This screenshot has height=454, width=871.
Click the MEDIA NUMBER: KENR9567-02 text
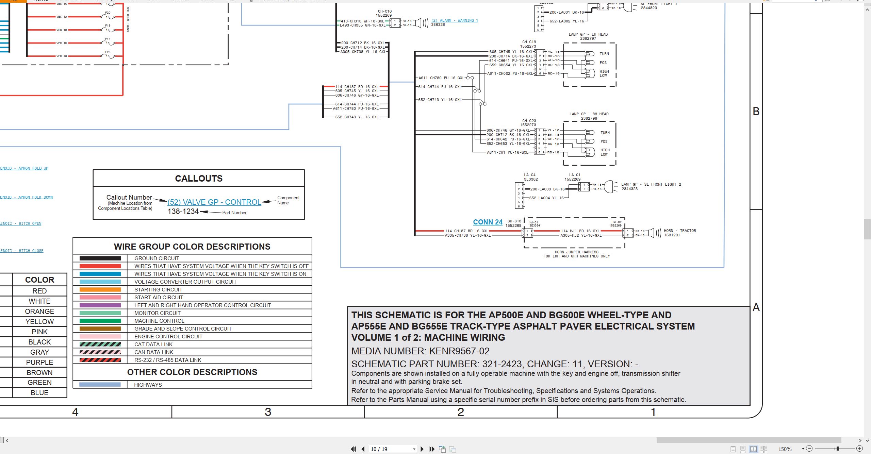click(x=420, y=351)
